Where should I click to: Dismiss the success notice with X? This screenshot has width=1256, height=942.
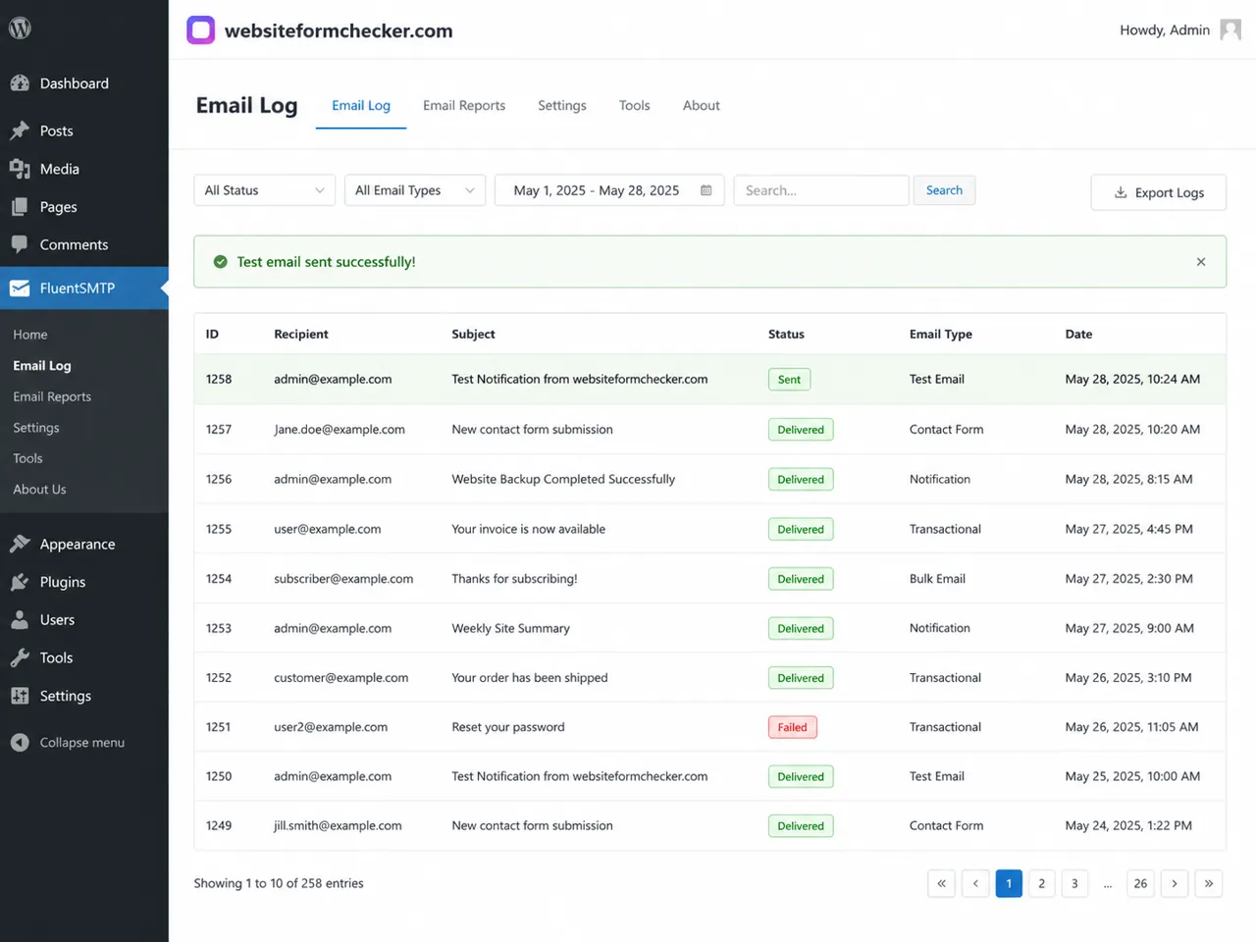coord(1201,262)
